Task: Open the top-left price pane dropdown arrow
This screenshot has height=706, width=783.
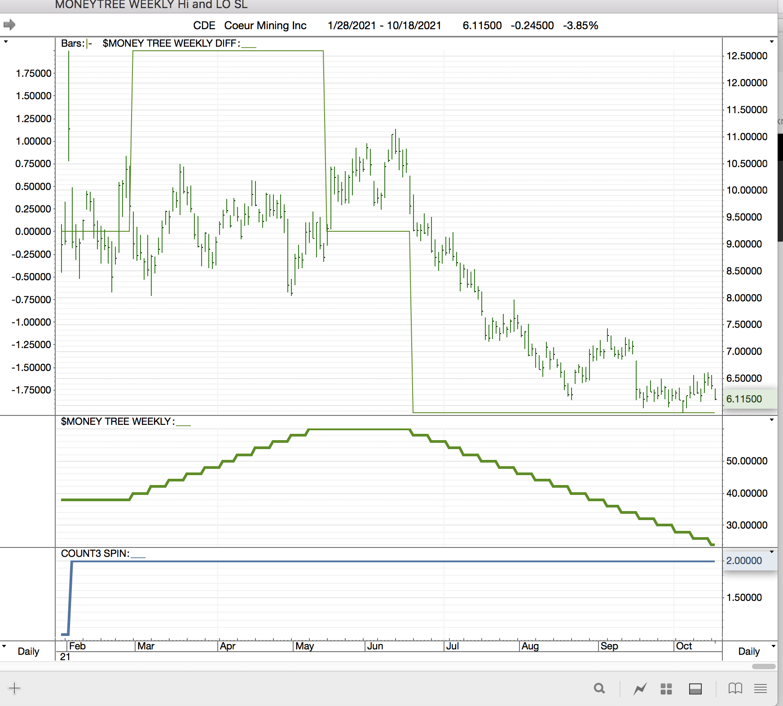Action: [x=6, y=42]
